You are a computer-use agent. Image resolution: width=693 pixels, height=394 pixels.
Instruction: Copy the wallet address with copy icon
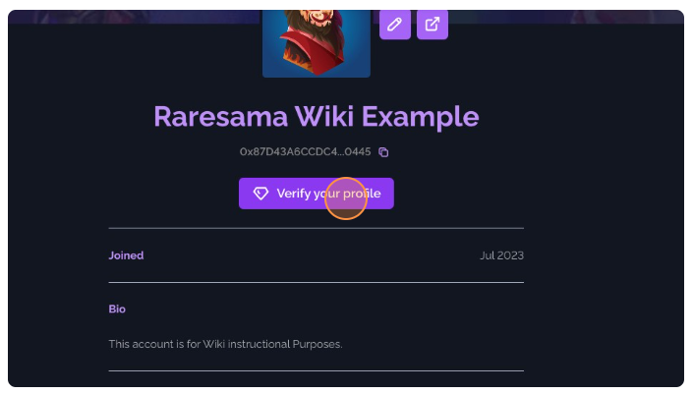coord(383,152)
